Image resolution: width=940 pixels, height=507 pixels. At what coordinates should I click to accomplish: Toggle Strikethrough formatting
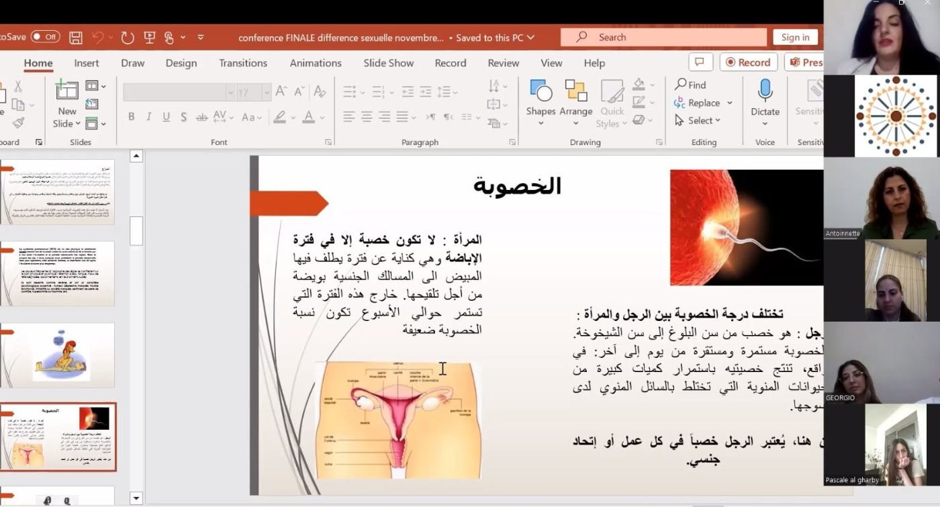point(201,117)
